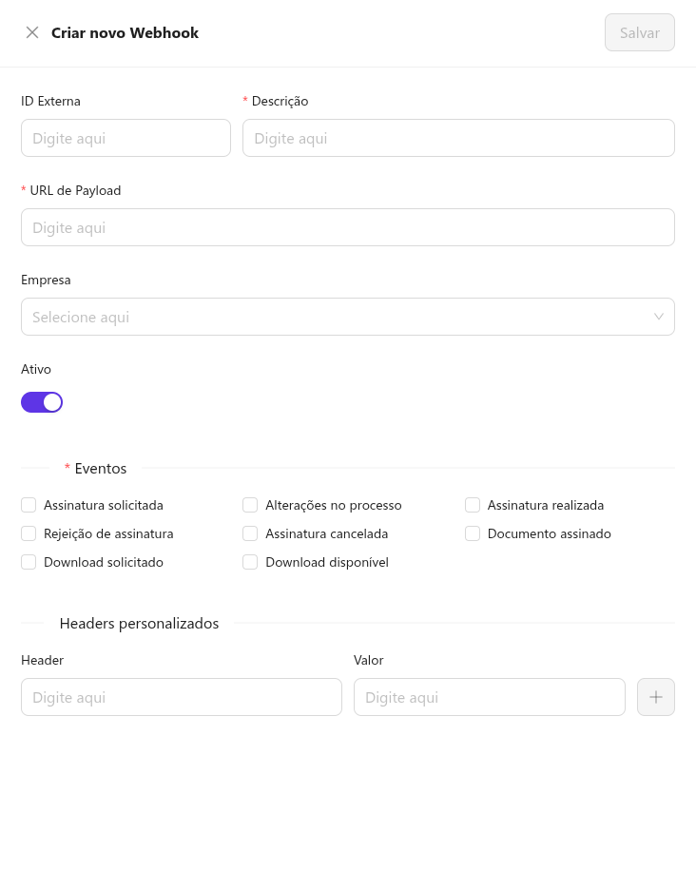Click the Eventos section heading
This screenshot has width=696, height=871.
coord(100,468)
